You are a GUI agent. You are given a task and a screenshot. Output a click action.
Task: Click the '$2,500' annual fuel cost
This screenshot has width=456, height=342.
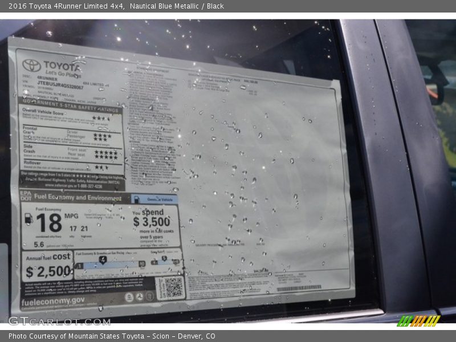tap(48, 271)
